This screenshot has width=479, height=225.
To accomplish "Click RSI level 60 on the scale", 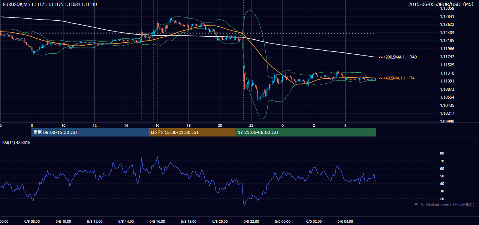I will point(442,168).
